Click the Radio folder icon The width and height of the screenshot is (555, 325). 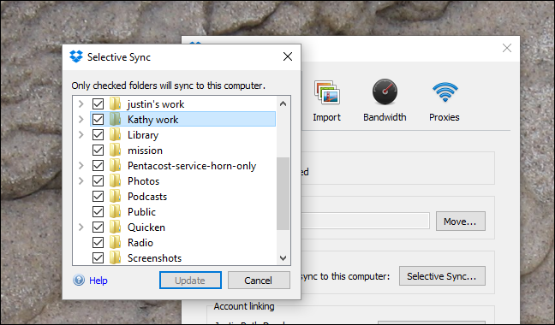[x=115, y=242]
